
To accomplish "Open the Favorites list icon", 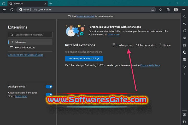I will point(161,10).
